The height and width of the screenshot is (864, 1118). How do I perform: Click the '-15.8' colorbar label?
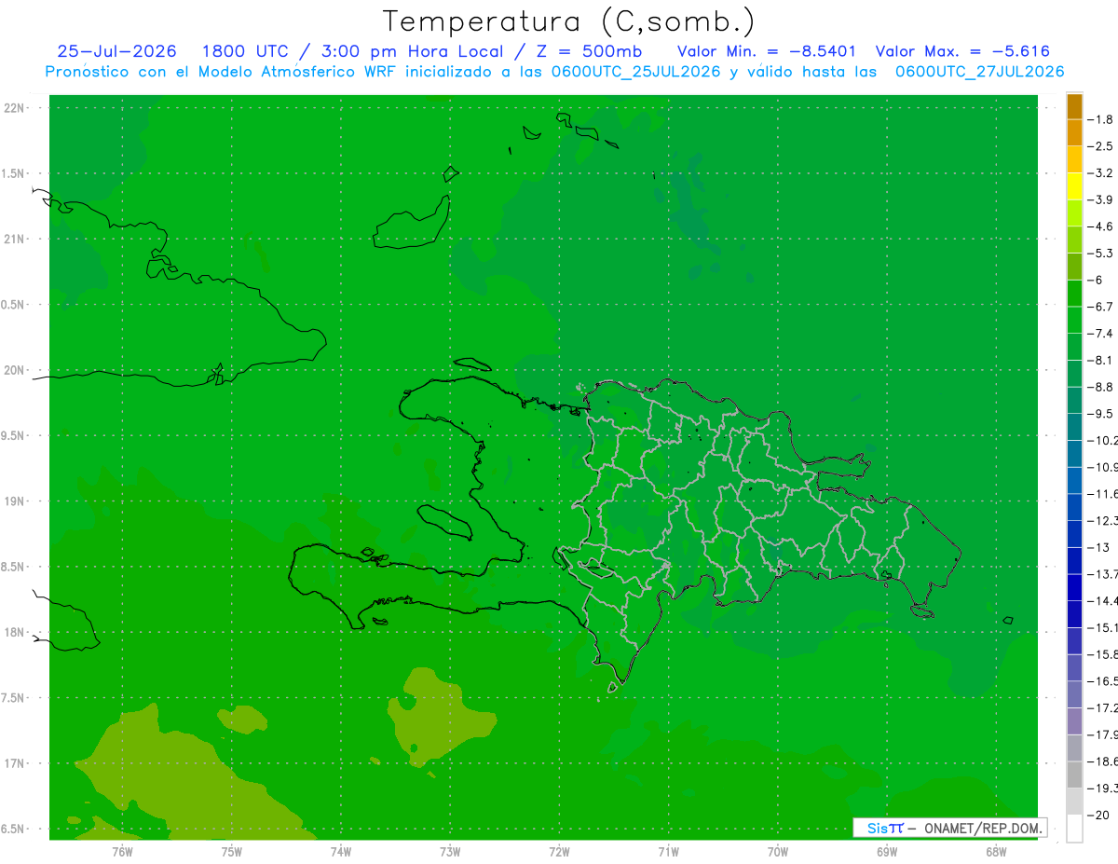click(1102, 654)
